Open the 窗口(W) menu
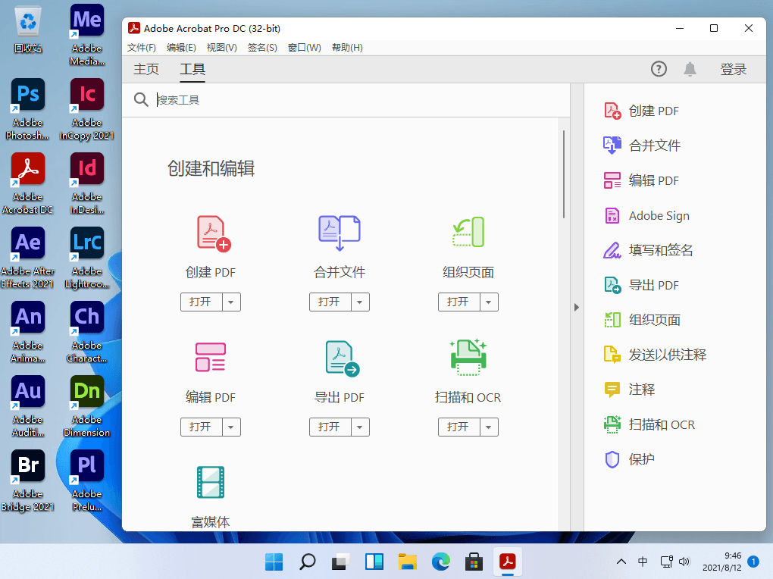Screen dimensions: 773x579 coord(305,47)
